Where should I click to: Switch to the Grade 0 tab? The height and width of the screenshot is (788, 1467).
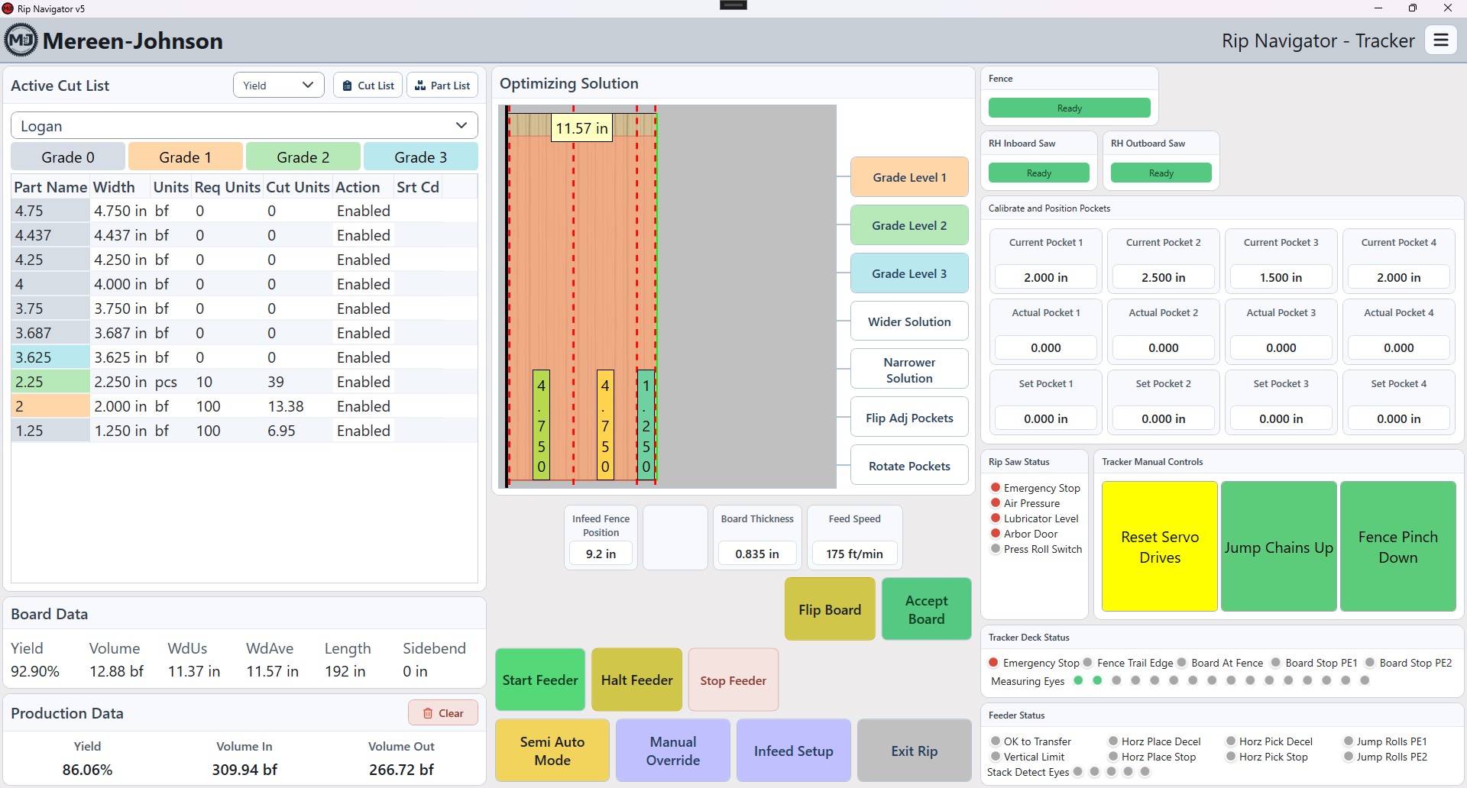[68, 157]
